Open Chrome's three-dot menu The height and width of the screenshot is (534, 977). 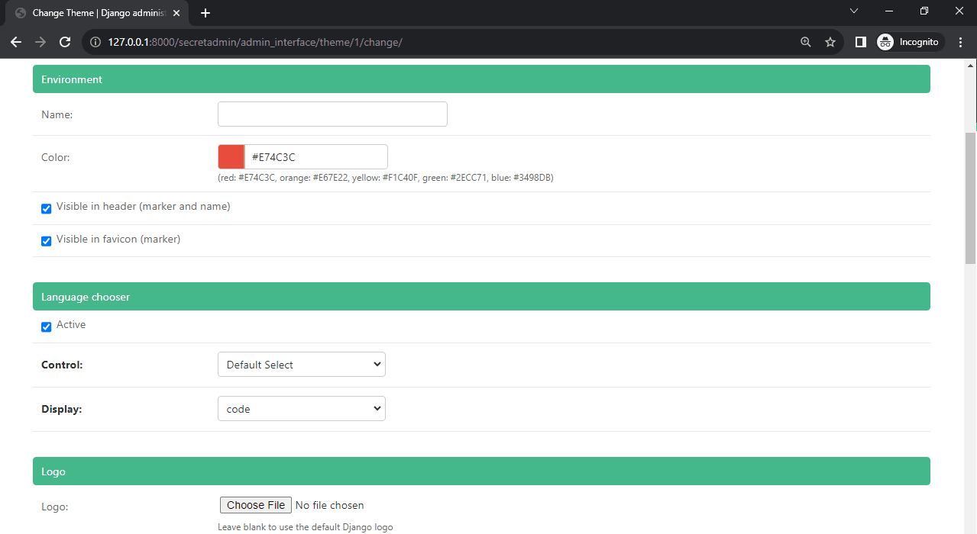coord(961,42)
